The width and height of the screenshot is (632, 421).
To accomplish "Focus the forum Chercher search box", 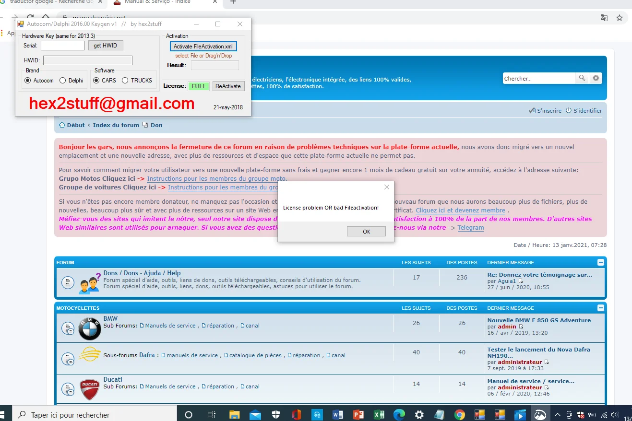I will click(538, 78).
